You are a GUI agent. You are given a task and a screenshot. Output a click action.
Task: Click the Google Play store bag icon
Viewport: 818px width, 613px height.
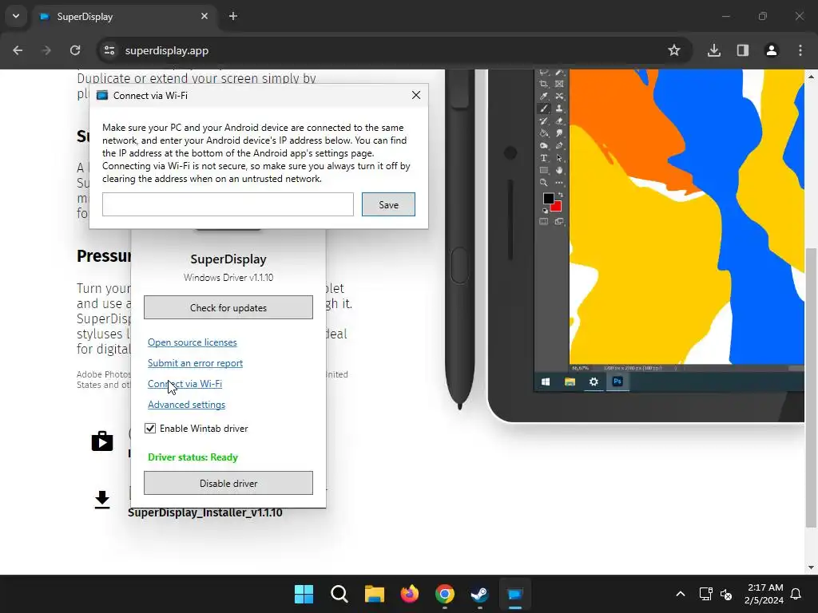(x=102, y=441)
